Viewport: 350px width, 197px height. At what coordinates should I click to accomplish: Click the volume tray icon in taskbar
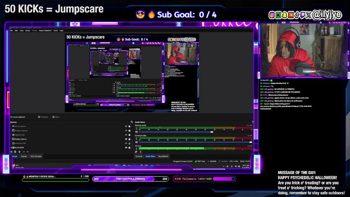(239, 166)
